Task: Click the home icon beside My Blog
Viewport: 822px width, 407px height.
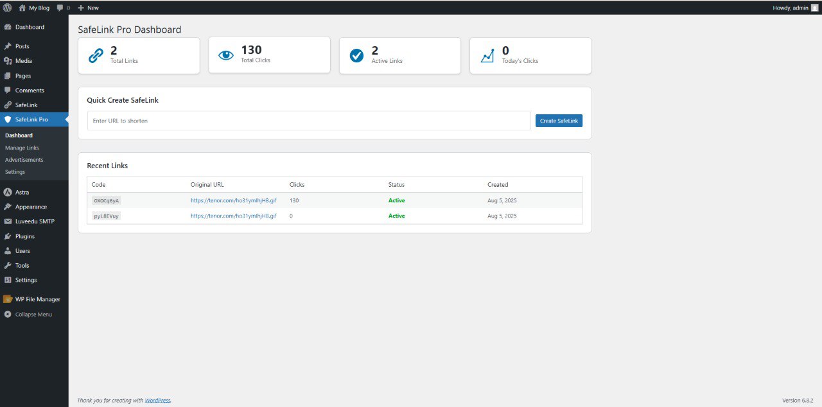Action: click(x=22, y=8)
